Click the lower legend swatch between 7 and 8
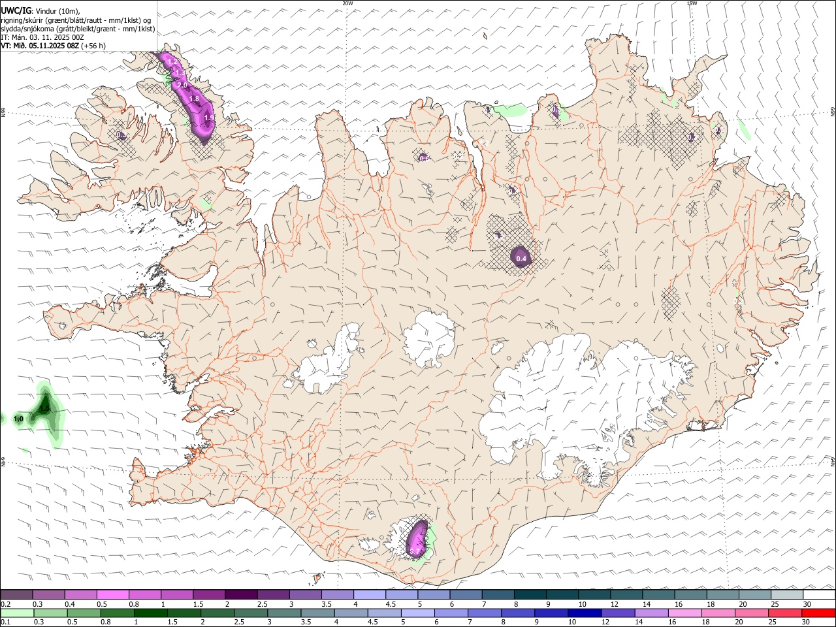Viewport: 836px width, 627px height. click(485, 613)
